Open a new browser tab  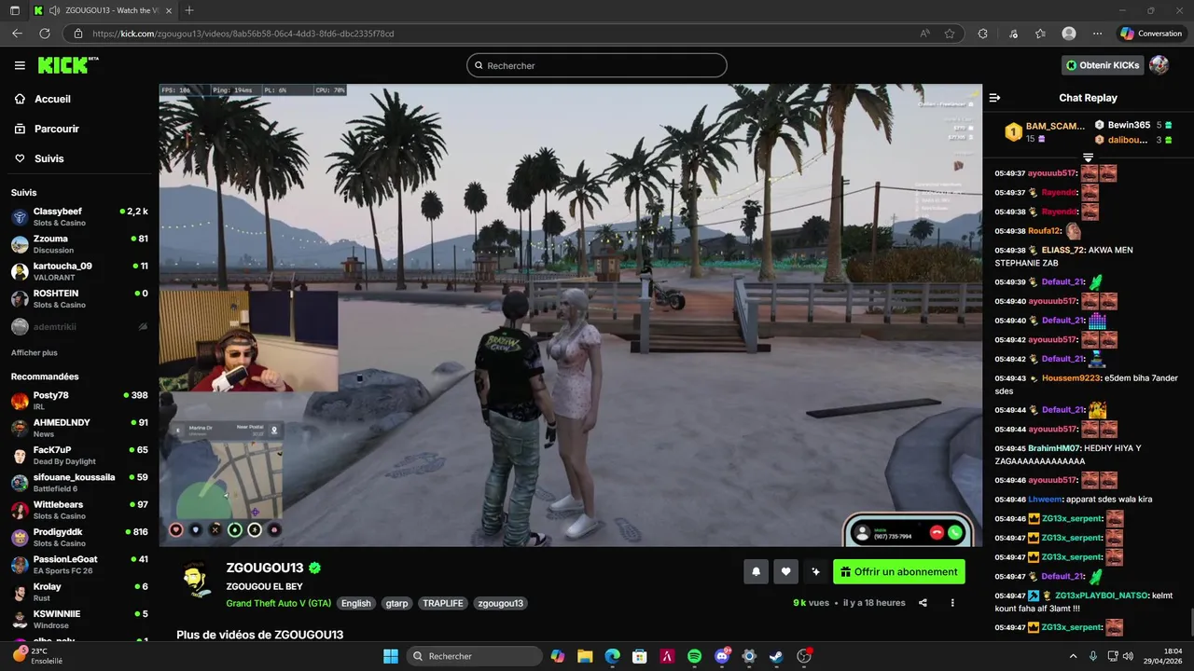(x=189, y=10)
